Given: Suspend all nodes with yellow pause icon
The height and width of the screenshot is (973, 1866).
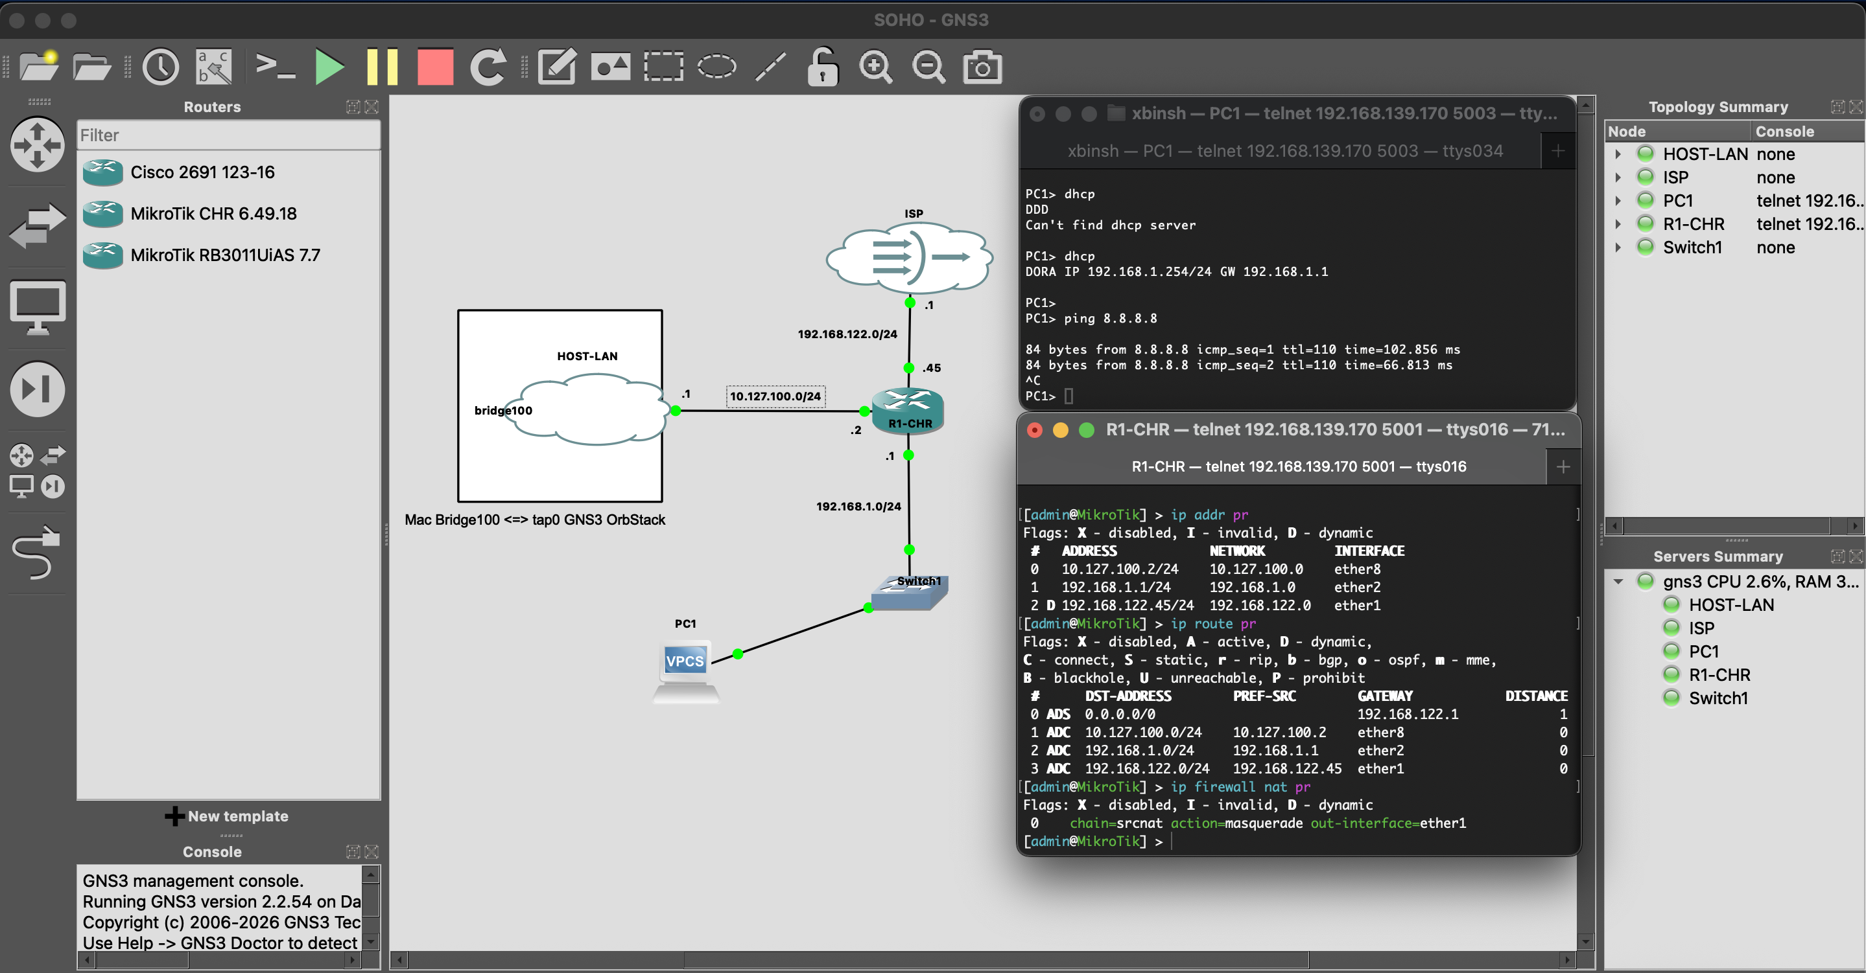Looking at the screenshot, I should (382, 67).
